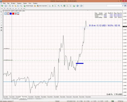Image resolution: width=127 pixels, height=102 pixels.
Task: Expand the periodicity clock dropdown
Action: pyautogui.click(x=79, y=6)
